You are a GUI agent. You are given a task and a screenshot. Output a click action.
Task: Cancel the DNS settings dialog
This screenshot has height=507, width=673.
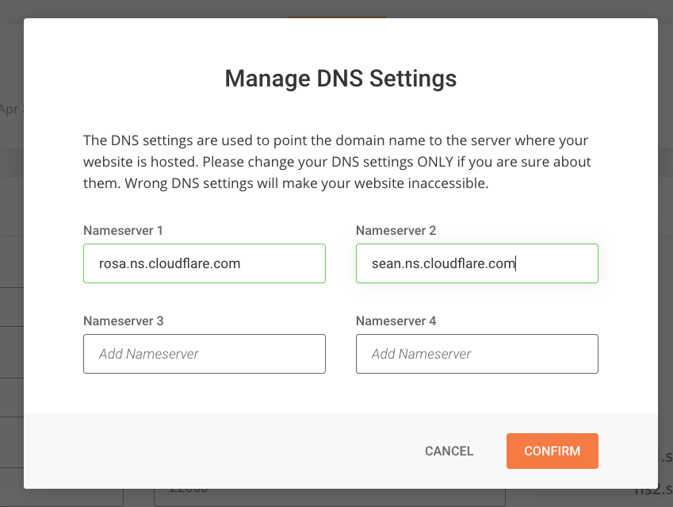(449, 451)
